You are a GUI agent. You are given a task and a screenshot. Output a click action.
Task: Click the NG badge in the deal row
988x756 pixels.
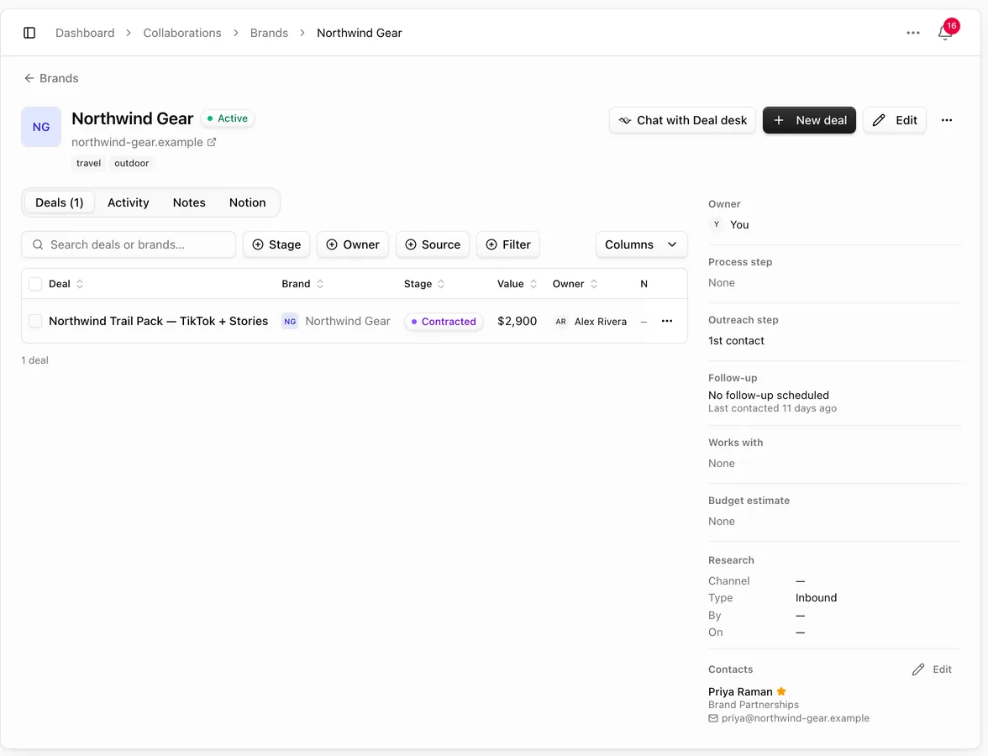click(x=290, y=321)
